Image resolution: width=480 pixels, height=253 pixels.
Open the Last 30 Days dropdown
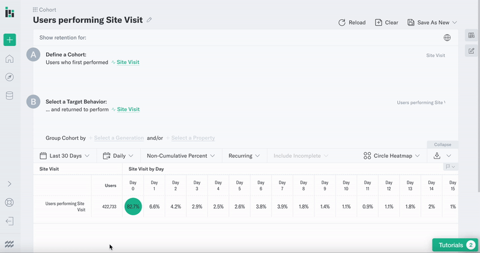pos(65,156)
